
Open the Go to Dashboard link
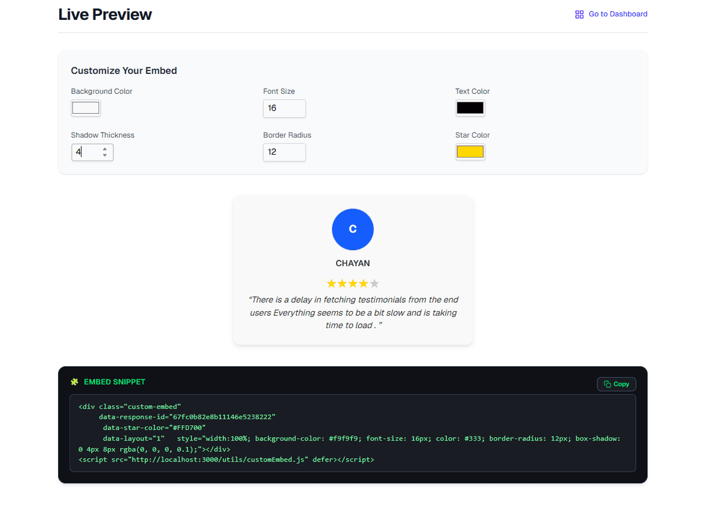(x=617, y=13)
